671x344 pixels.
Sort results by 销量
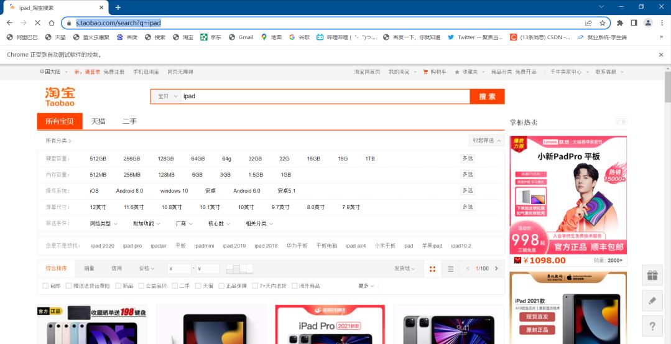pos(90,269)
